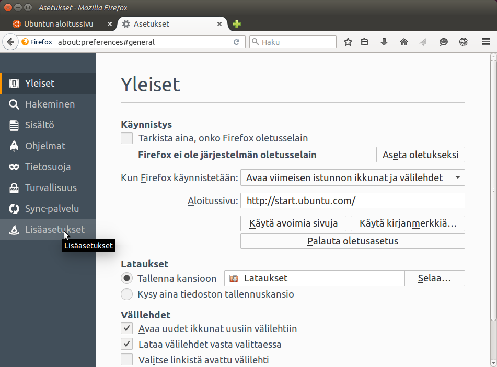The height and width of the screenshot is (367, 497).
Task: Open the Tietosuoja settings category
Action: [48, 167]
